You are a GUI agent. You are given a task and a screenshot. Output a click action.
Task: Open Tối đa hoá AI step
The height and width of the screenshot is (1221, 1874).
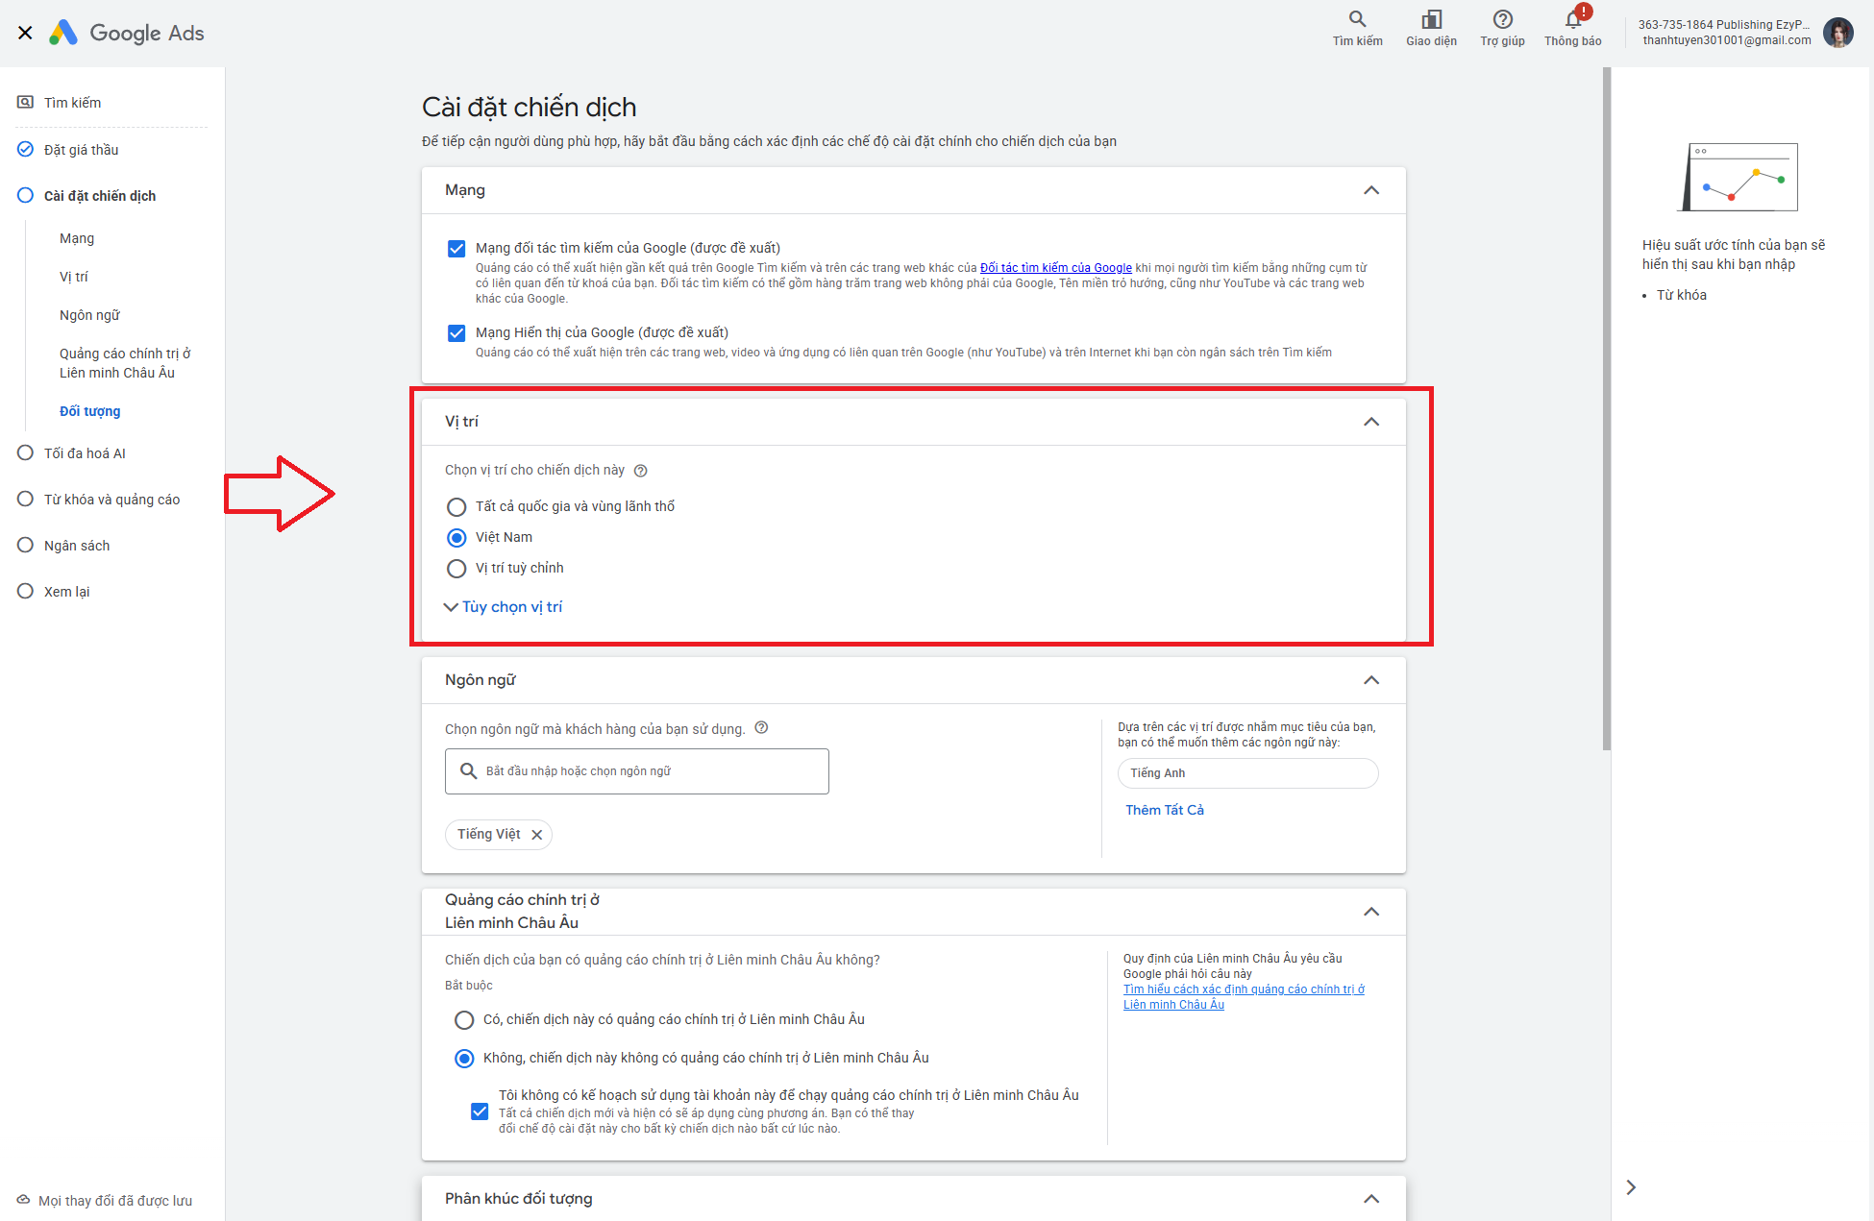85,453
